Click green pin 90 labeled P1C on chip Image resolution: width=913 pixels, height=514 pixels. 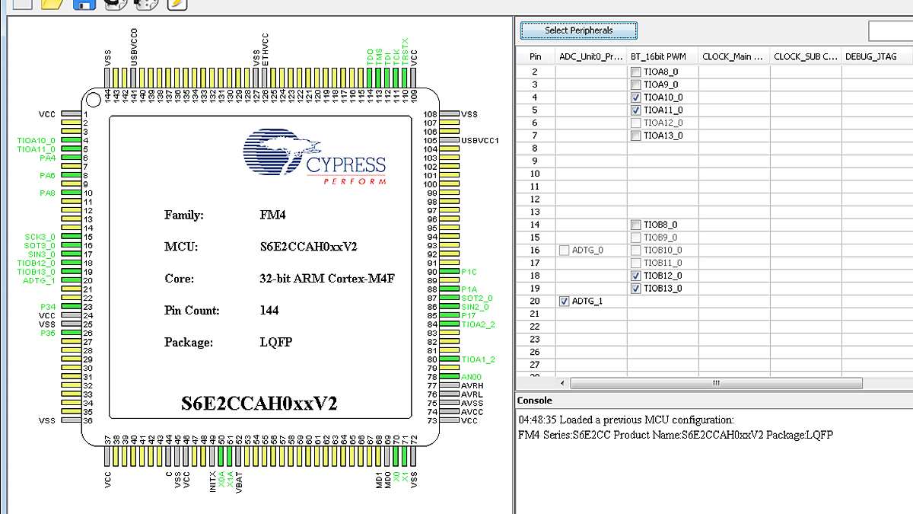click(x=449, y=272)
